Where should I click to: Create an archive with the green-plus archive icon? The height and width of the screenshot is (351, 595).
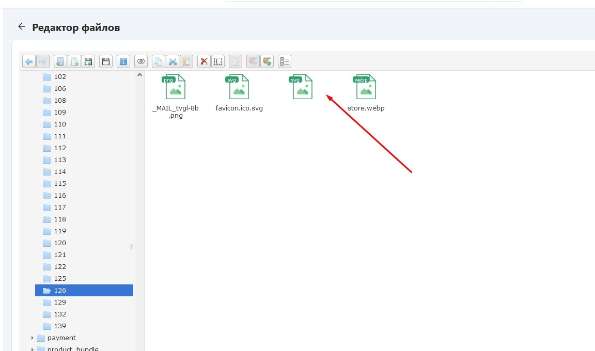click(267, 61)
